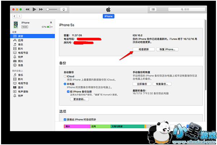Click the 更改密码... button
This screenshot has width=217, height=145.
80,99
